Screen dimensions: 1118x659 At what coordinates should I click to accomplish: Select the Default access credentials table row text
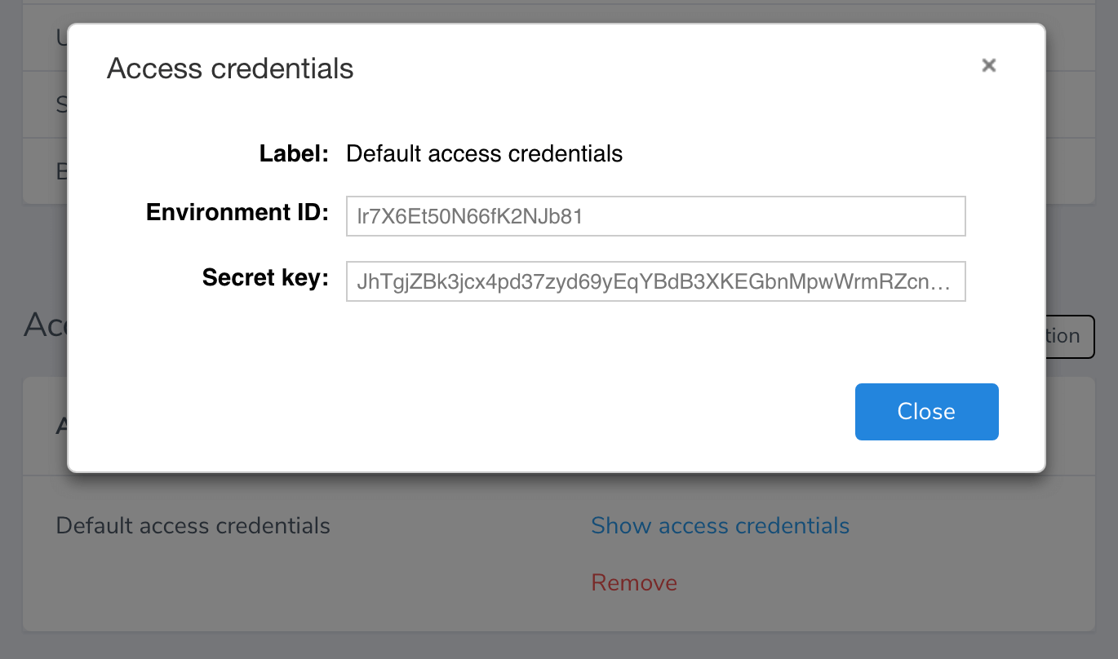tap(193, 525)
